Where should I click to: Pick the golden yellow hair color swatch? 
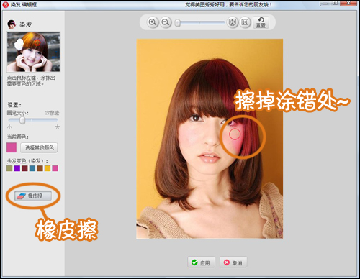[x=48, y=168]
